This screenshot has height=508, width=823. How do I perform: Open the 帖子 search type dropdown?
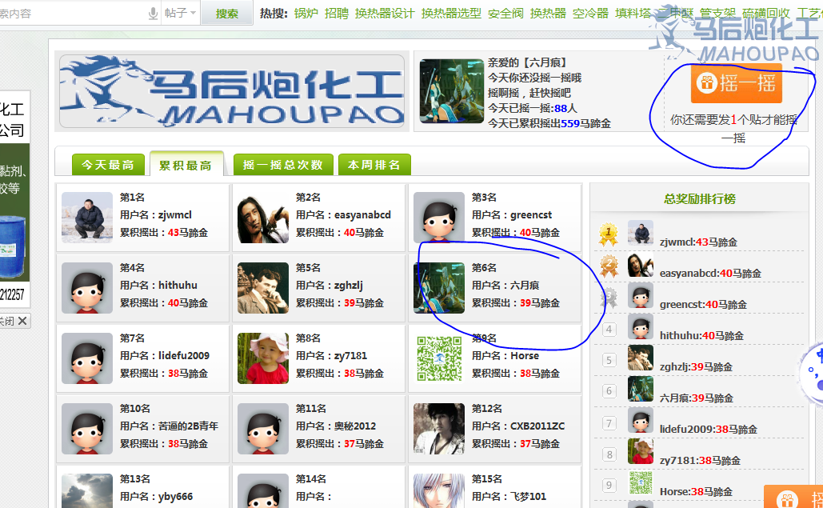180,13
